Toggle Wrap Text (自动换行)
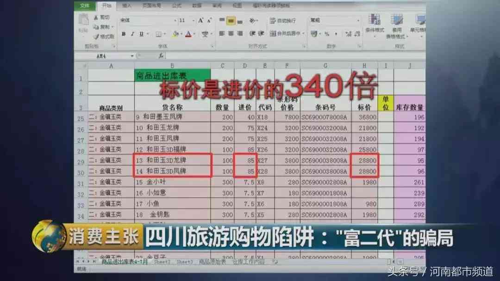 click(283, 21)
